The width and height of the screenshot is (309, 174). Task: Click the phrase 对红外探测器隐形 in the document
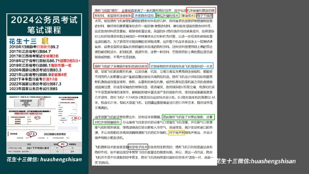pyautogui.click(x=107, y=122)
